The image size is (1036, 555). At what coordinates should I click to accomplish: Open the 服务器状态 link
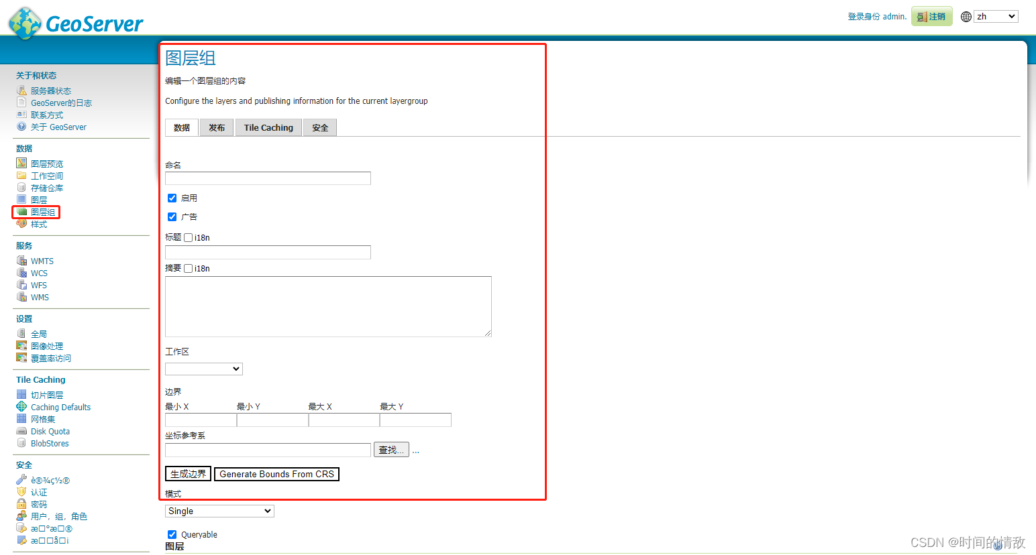51,90
